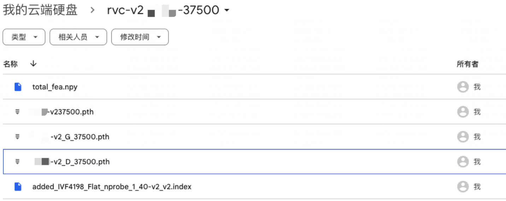Click the file icon beside -v237500.pth
The width and height of the screenshot is (506, 201).
coord(17,112)
